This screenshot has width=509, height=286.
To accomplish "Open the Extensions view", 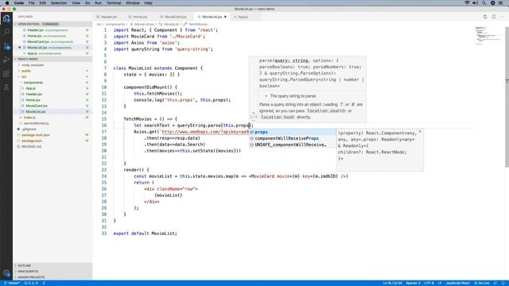I will click(x=6, y=73).
